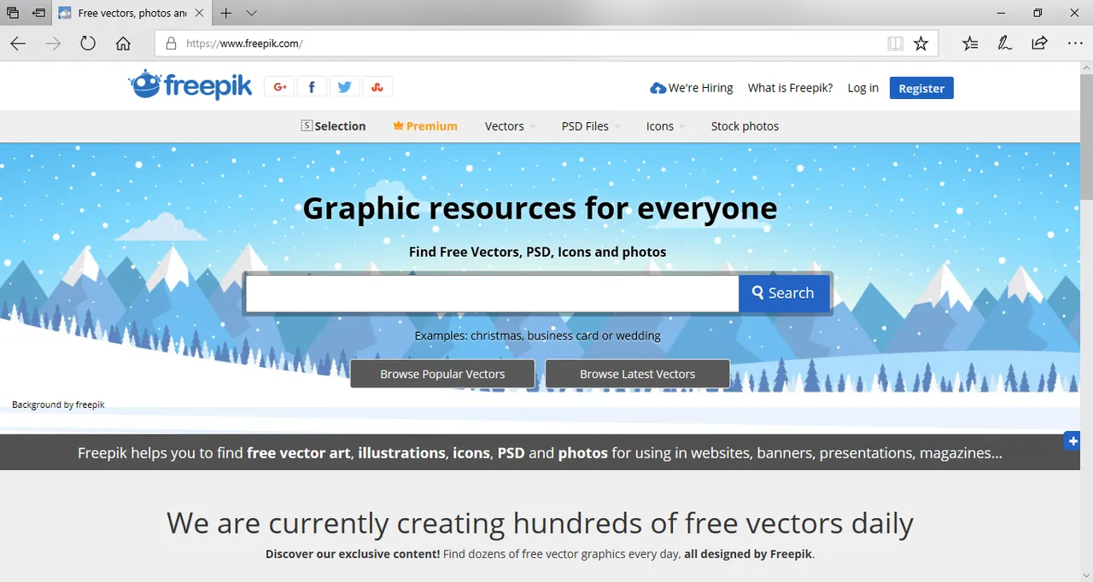Add page to favorites with star icon
The image size is (1093, 582).
pos(921,44)
